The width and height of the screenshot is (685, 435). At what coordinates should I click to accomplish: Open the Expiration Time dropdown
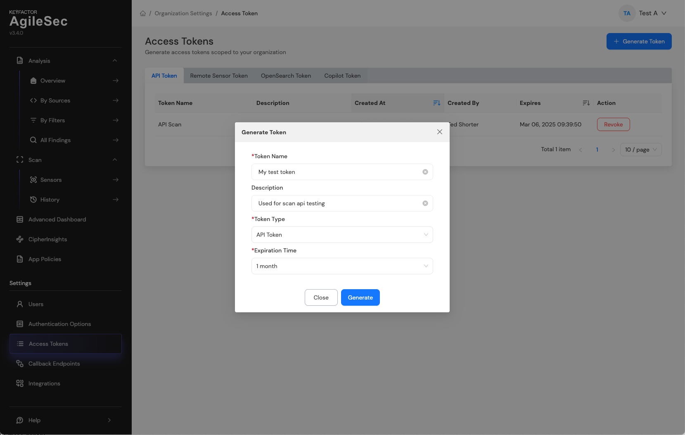click(342, 266)
